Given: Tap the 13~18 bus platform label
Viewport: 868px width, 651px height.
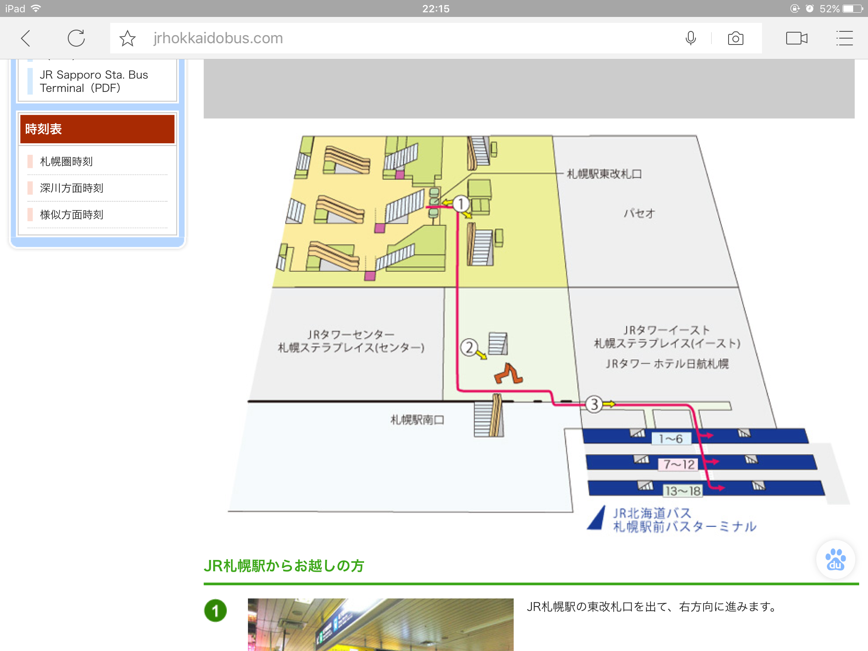Looking at the screenshot, I should 683,491.
